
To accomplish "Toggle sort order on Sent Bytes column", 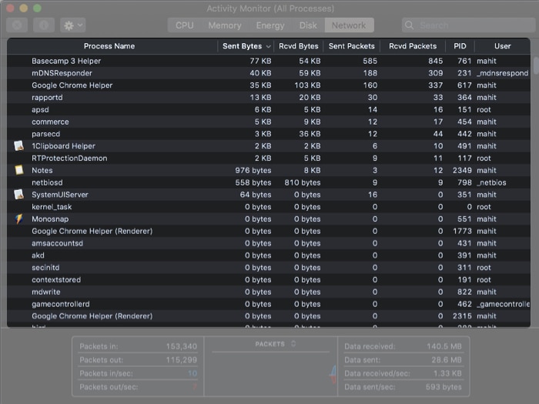I will 246,46.
